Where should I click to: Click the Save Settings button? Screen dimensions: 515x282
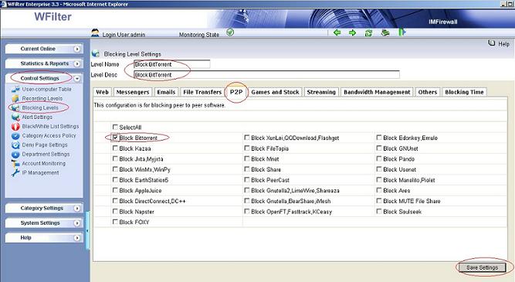tap(482, 267)
